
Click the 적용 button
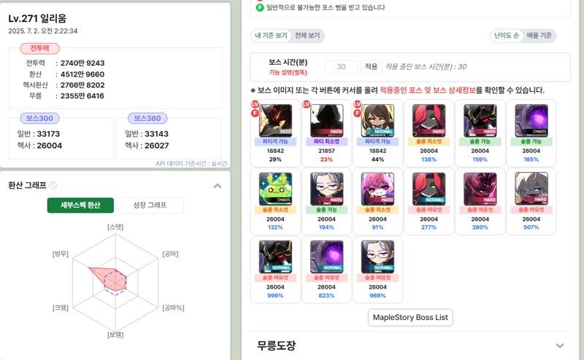click(x=371, y=67)
